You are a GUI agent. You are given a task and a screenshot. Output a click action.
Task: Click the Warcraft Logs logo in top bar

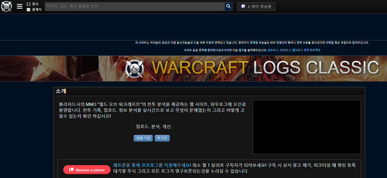point(6,6)
